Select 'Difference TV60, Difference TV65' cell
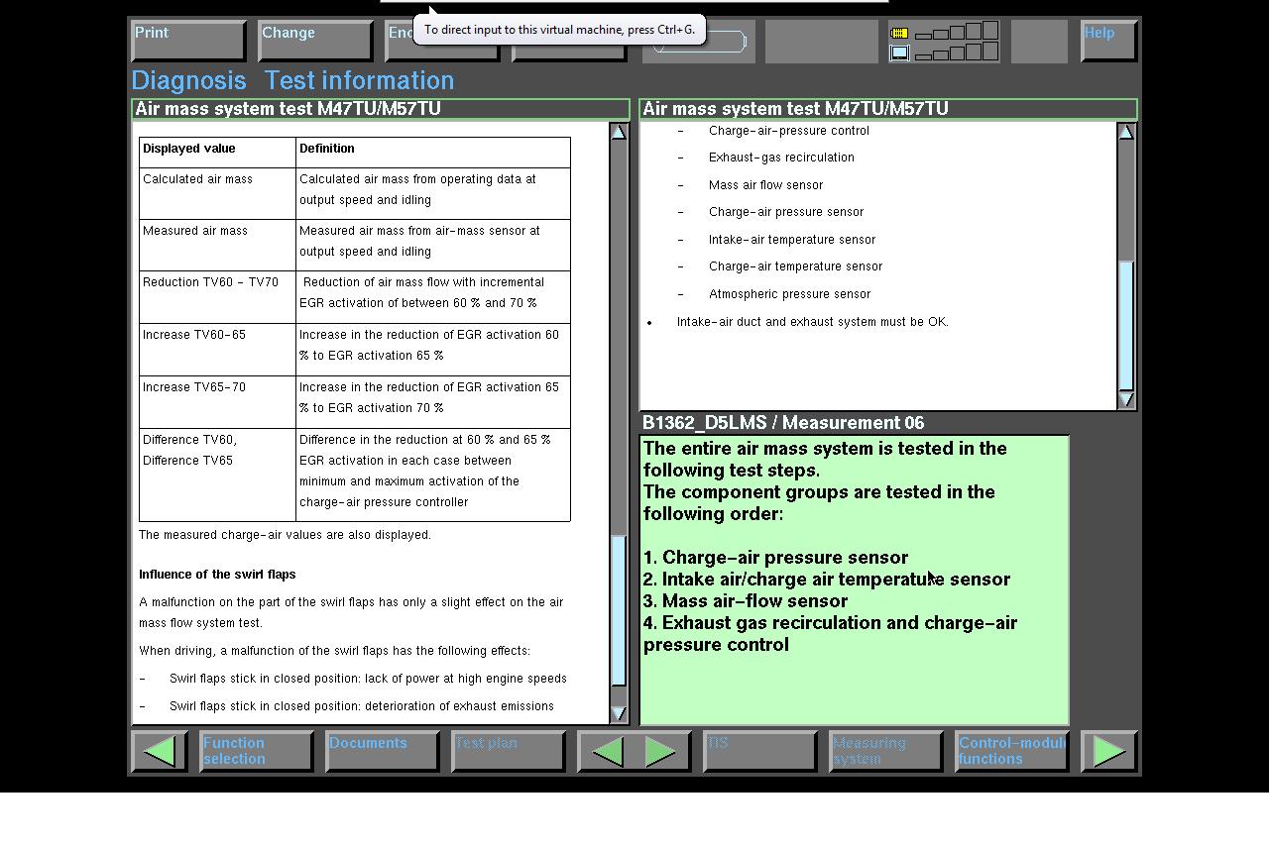This screenshot has height=848, width=1273. pyautogui.click(x=217, y=475)
